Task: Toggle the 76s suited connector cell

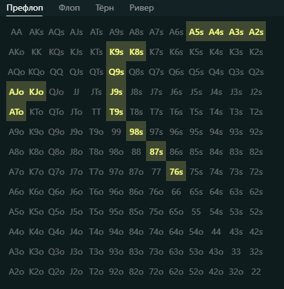Action: [176, 172]
